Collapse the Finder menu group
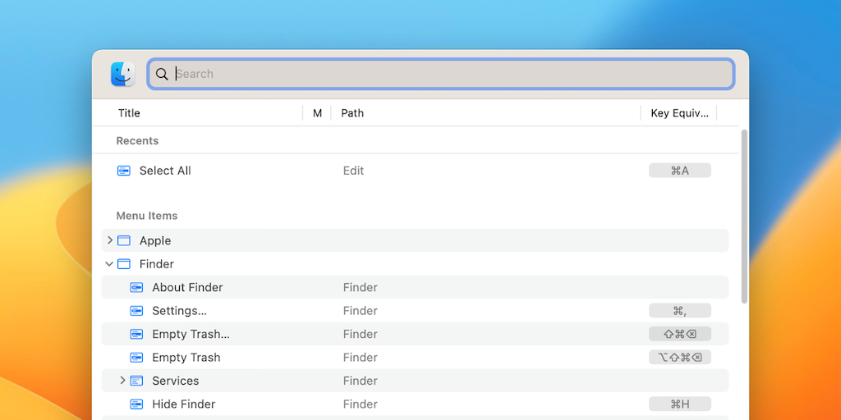The width and height of the screenshot is (841, 420). click(109, 264)
